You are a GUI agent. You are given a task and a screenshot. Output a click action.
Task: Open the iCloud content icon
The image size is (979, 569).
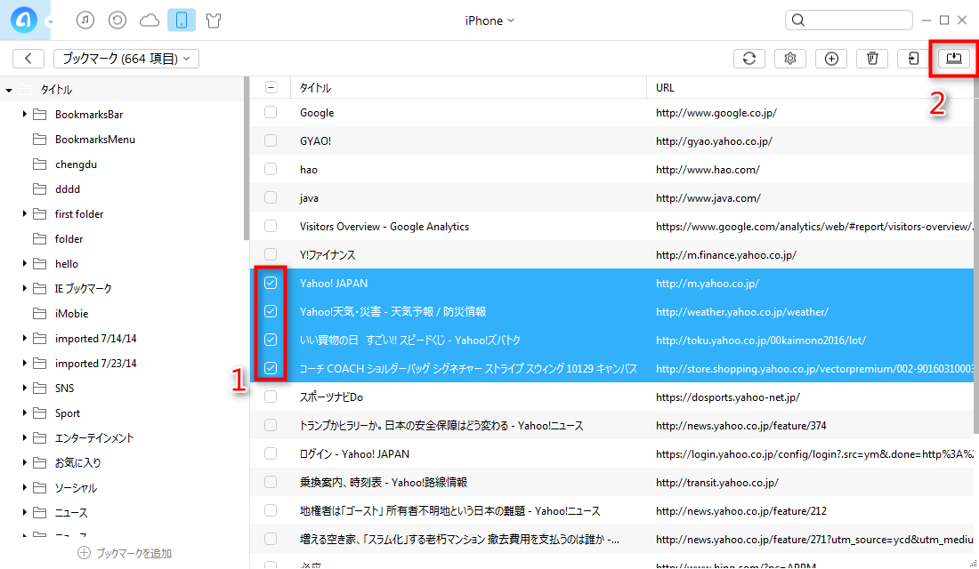[x=150, y=20]
